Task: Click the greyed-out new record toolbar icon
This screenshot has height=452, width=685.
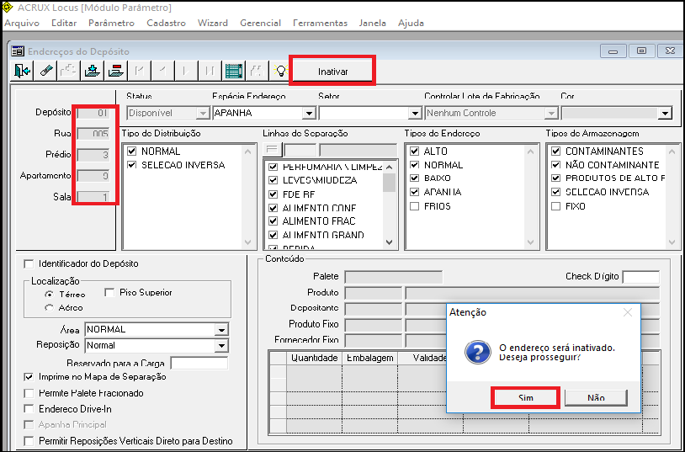Action: (69, 71)
